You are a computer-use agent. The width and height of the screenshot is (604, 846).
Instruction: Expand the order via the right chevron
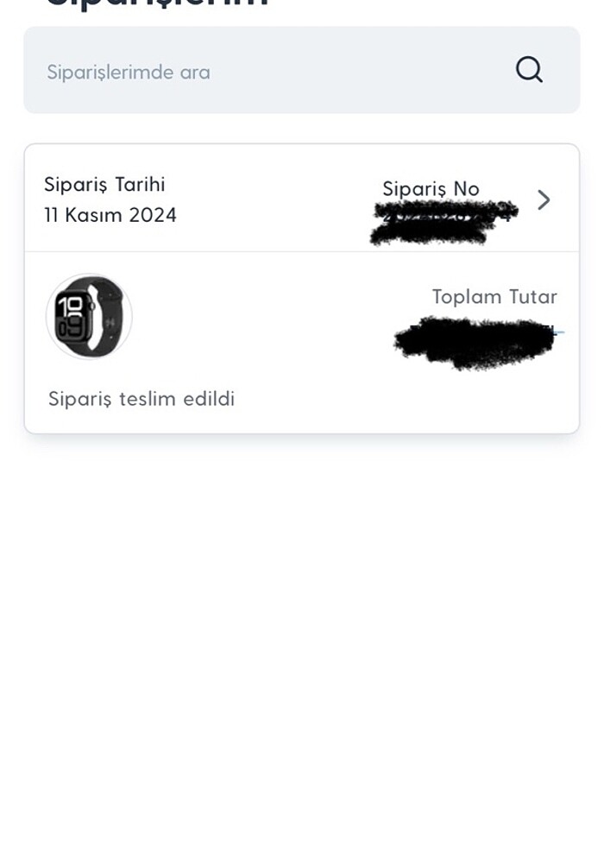pyautogui.click(x=544, y=199)
